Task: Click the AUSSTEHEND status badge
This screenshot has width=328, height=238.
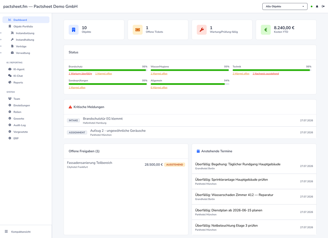Action: point(175,165)
